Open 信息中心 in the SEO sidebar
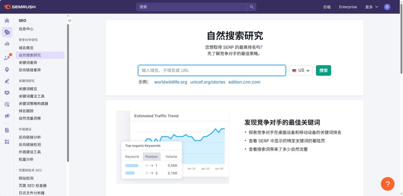 [x=26, y=29]
